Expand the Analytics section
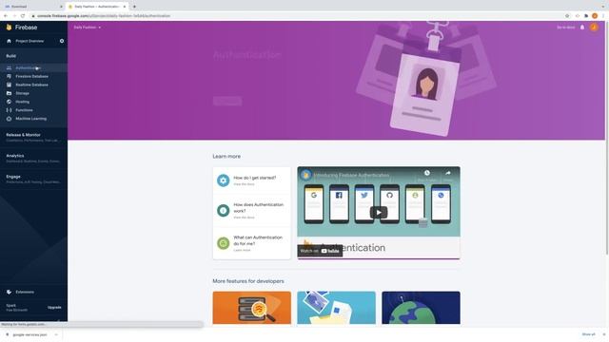609x342 pixels. [x=34, y=158]
